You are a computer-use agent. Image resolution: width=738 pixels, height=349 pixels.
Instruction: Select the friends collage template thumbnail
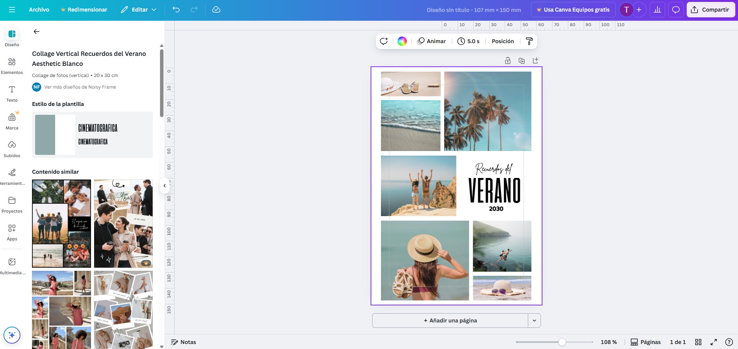62,223
